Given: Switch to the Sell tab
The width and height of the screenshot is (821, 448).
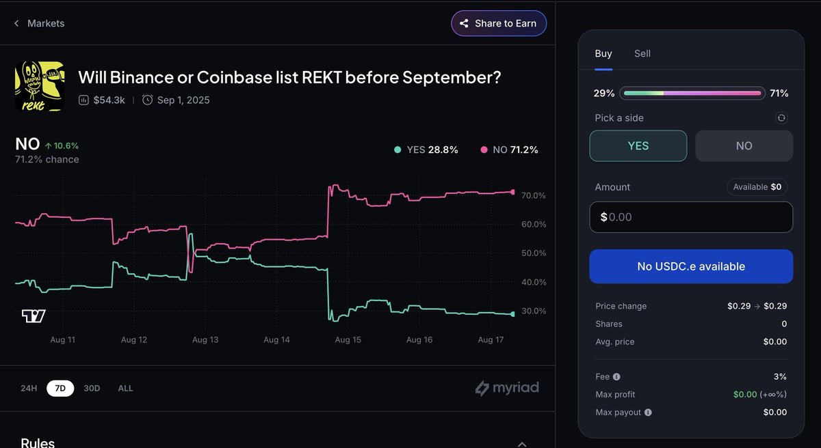Looking at the screenshot, I should pos(642,53).
